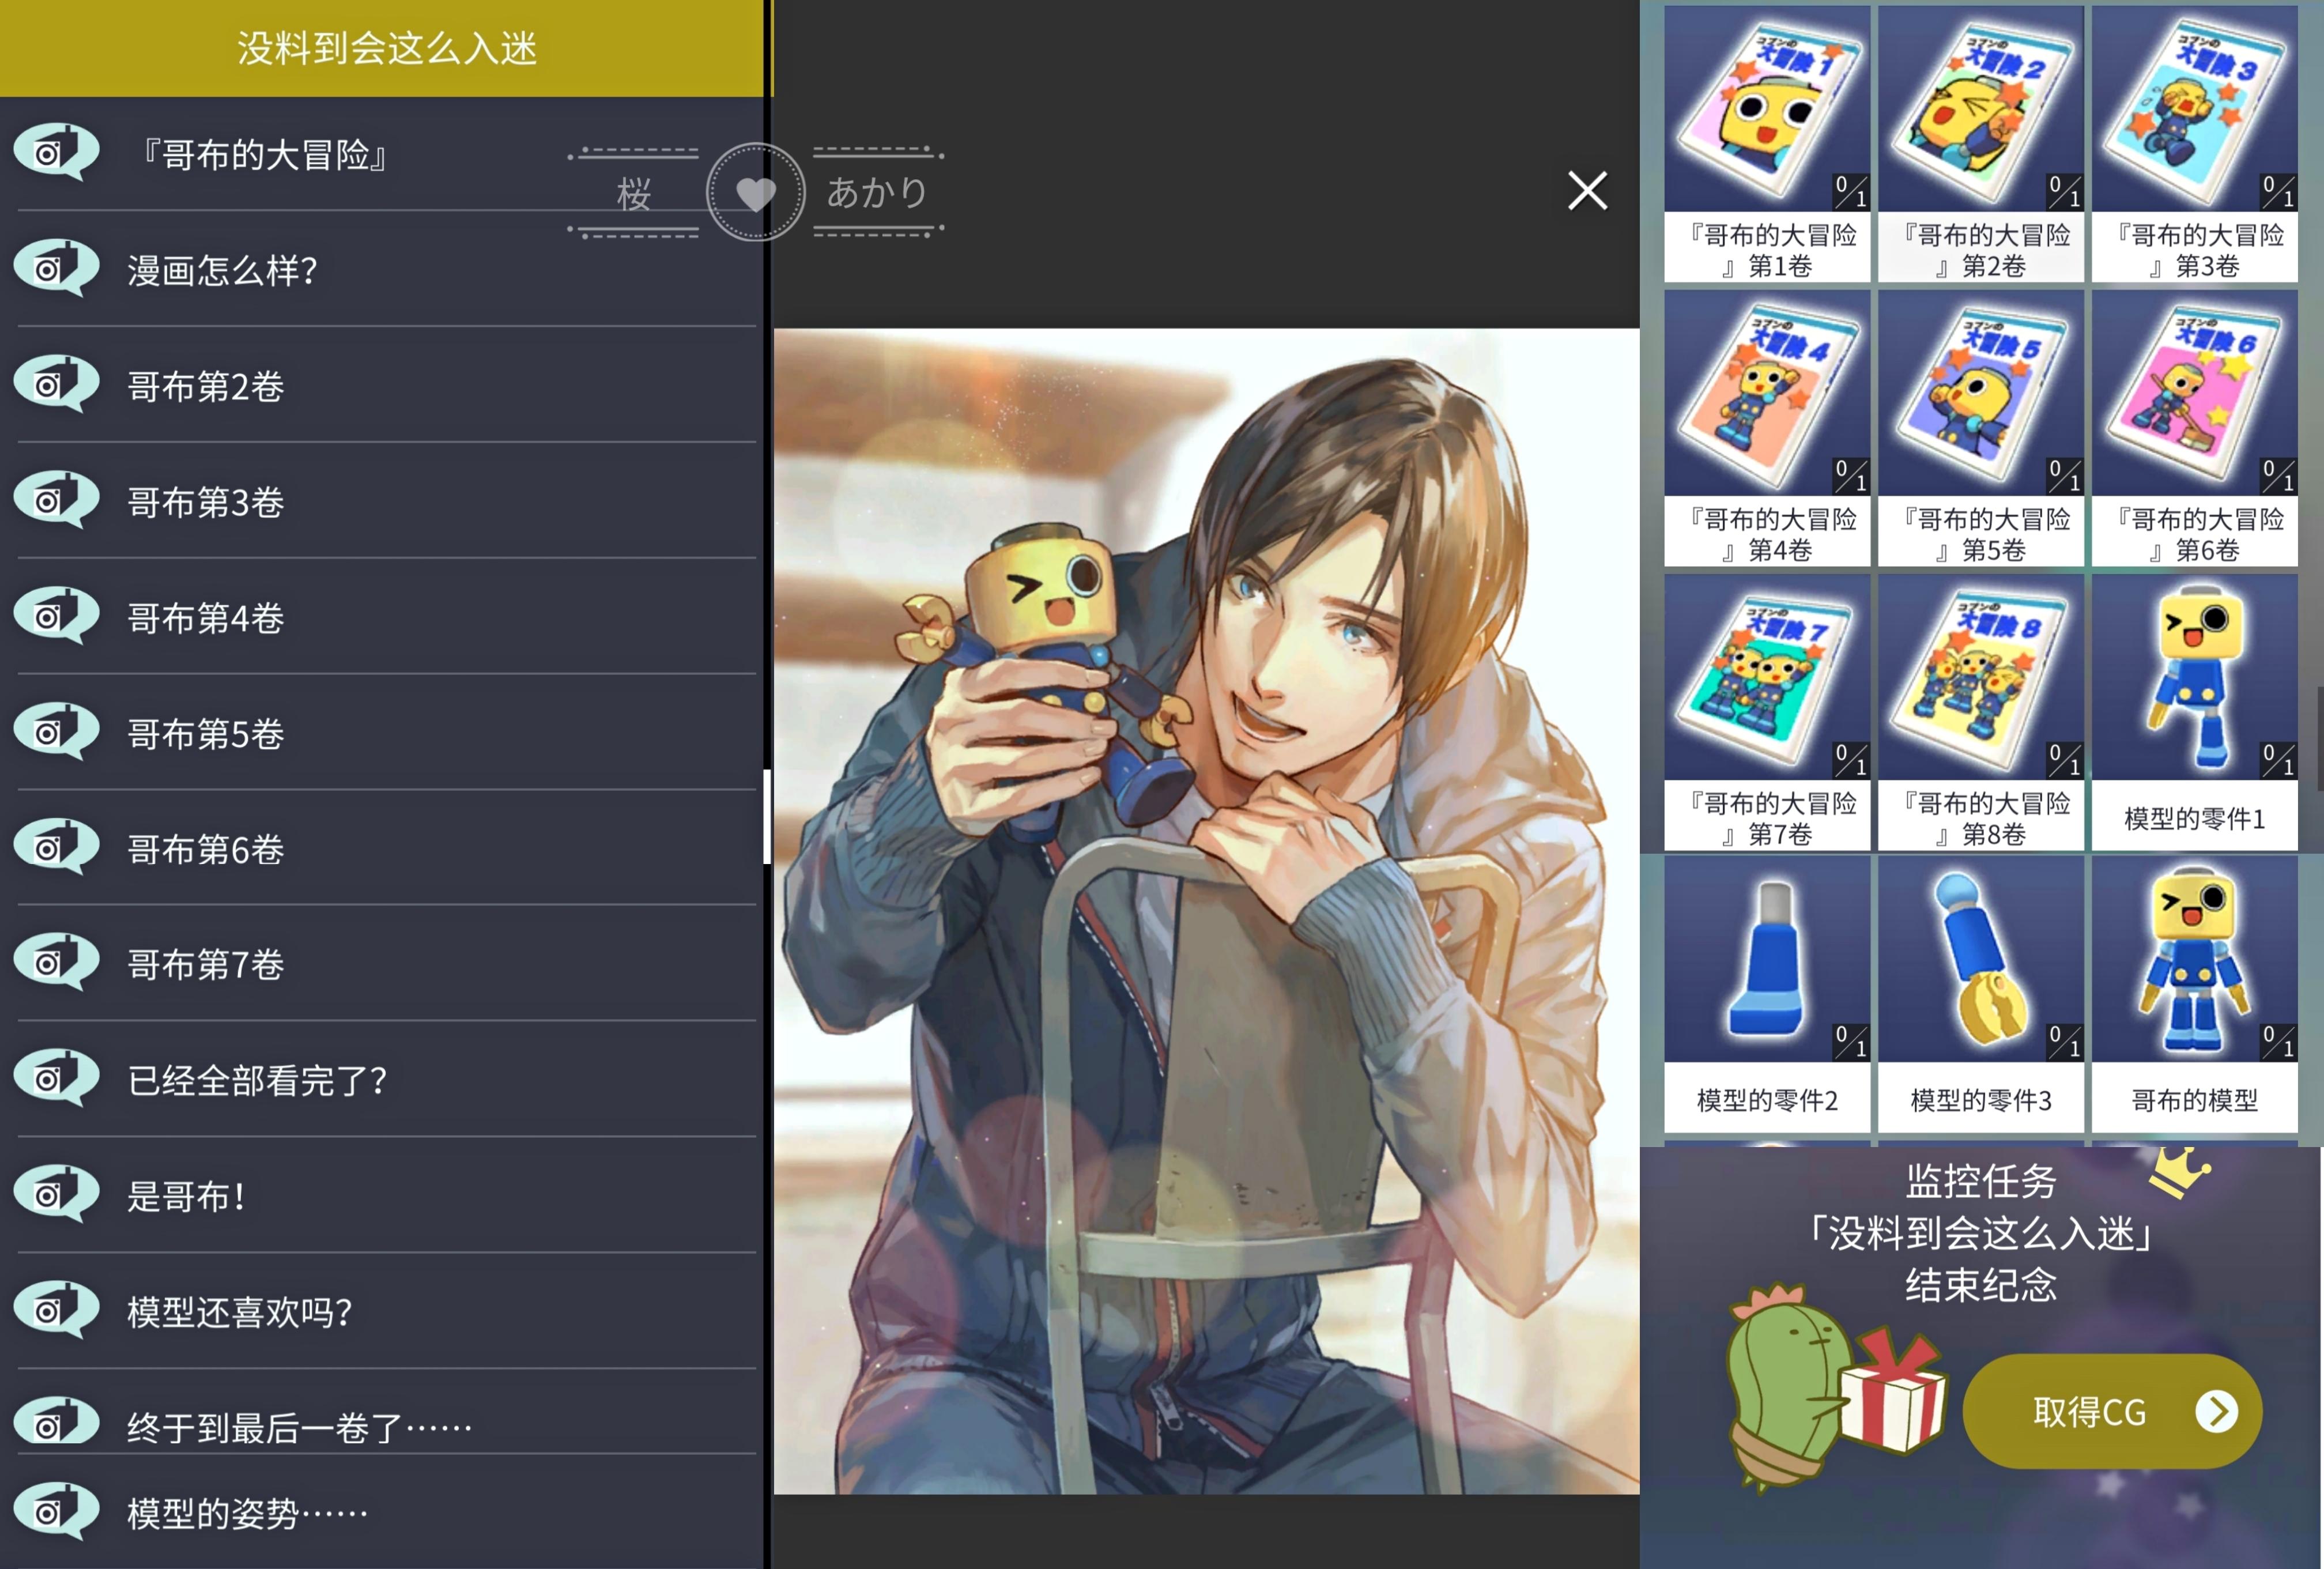
Task: Click the camera icon beside 模型还喜欢吗?
Action: (x=56, y=1309)
